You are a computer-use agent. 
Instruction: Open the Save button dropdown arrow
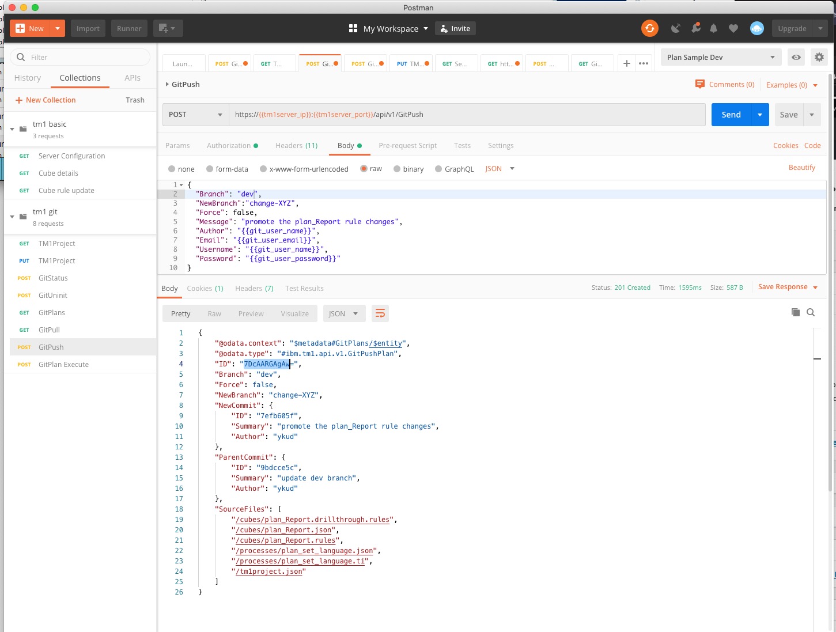coord(812,115)
